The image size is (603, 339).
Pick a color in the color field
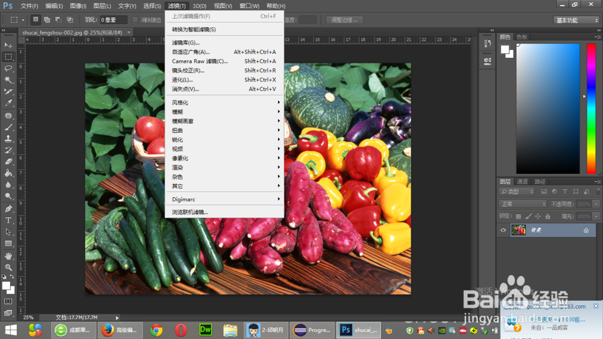[548, 109]
